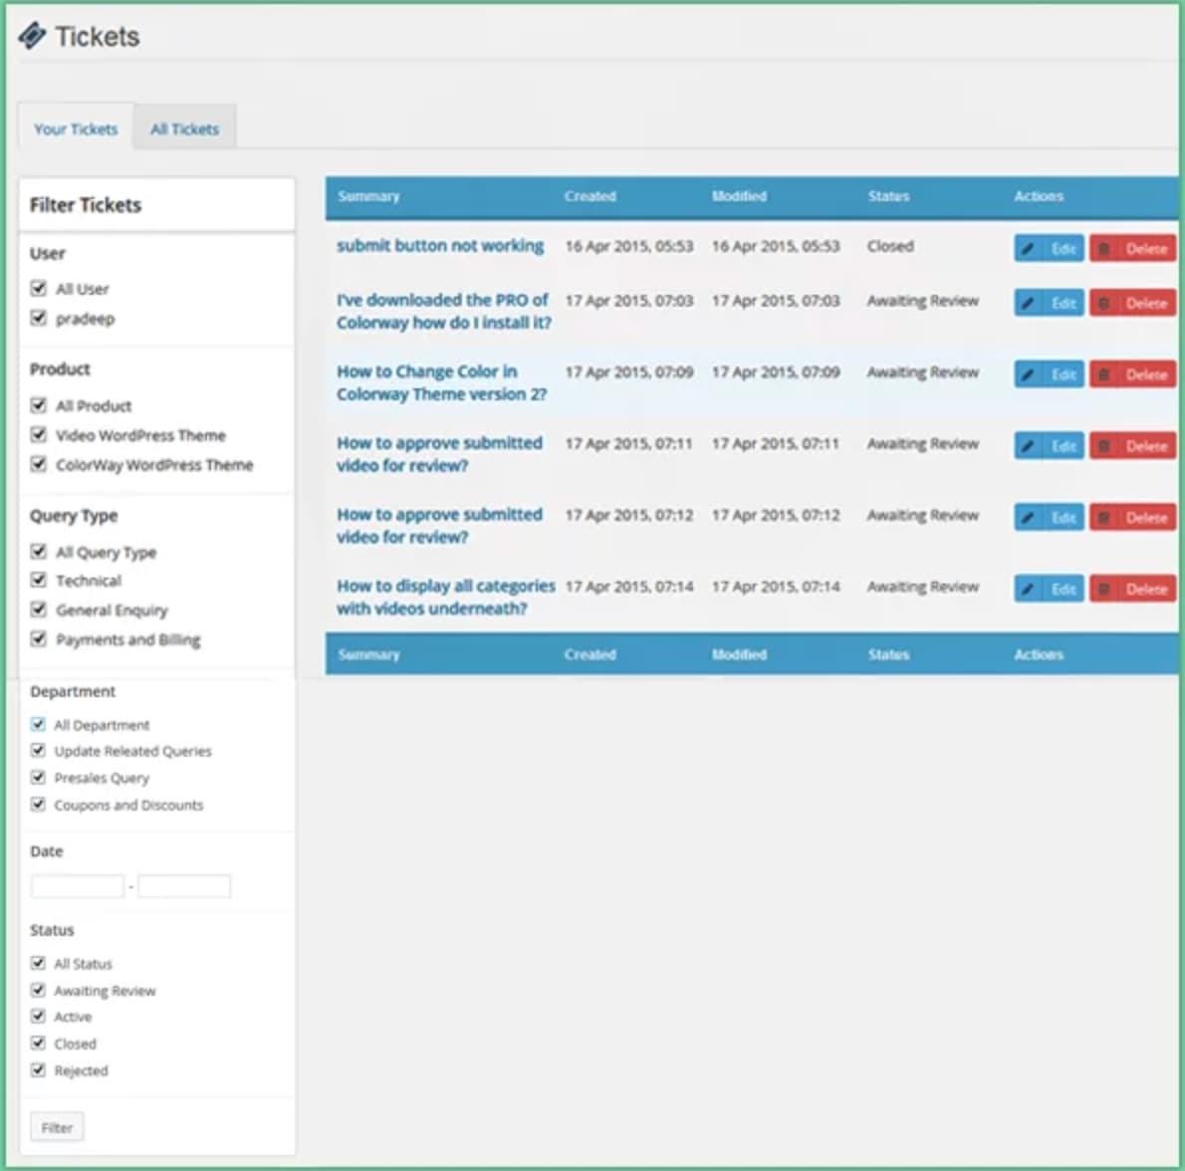Disable the 'Presales Query' department filter
This screenshot has width=1185, height=1171.
point(38,778)
